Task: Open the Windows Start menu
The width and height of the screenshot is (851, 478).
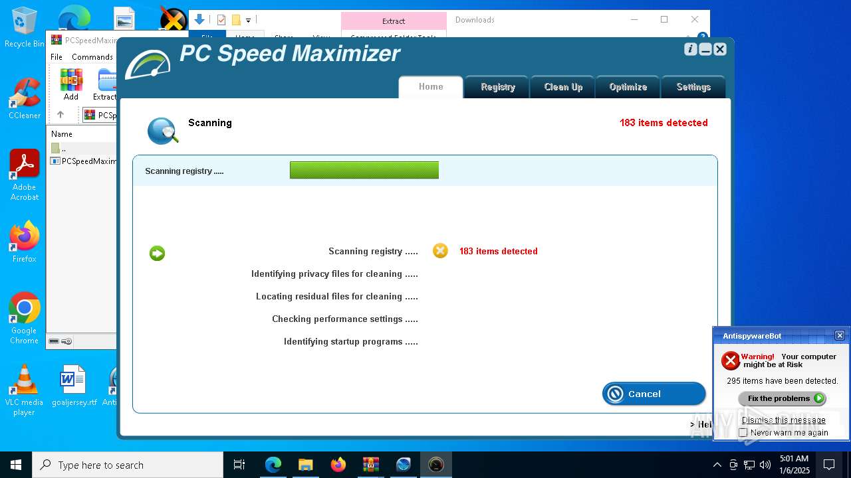Action: coord(16,465)
